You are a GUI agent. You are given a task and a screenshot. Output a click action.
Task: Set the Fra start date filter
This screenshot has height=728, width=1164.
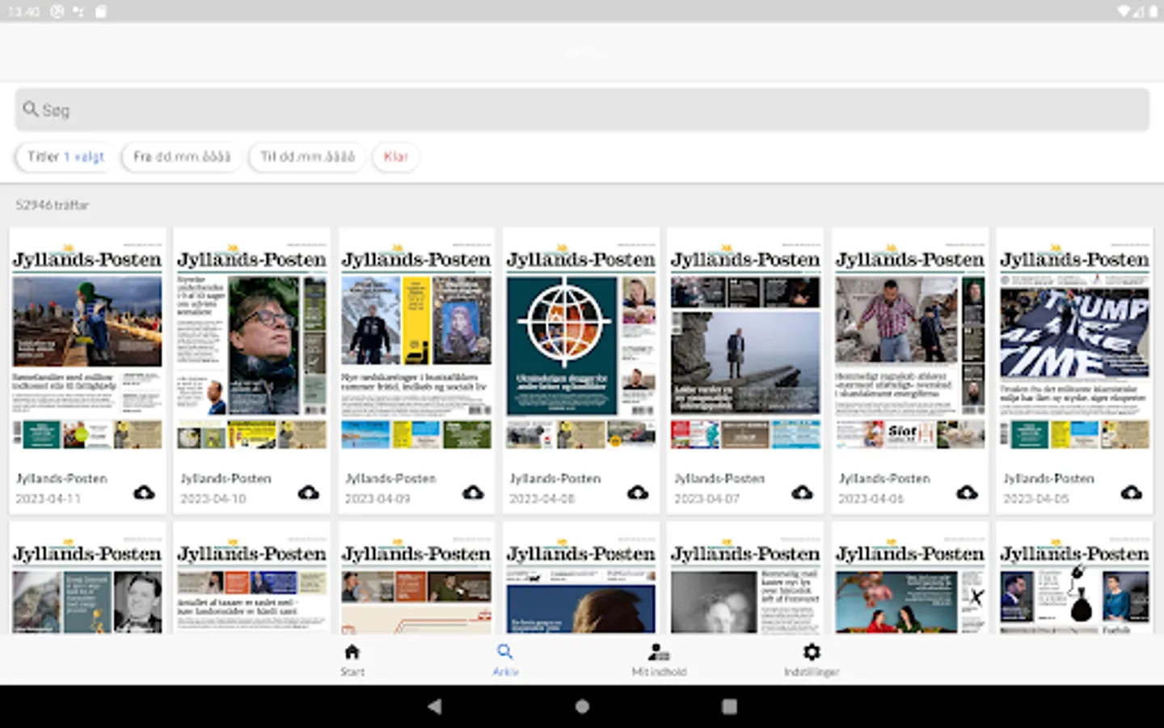pos(182,157)
